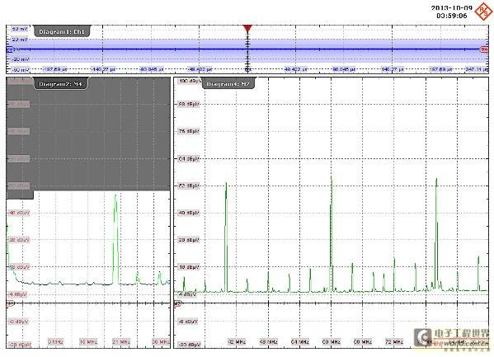Click the 72 MHz frequency axis label
494x357 pixels.
pos(394,341)
